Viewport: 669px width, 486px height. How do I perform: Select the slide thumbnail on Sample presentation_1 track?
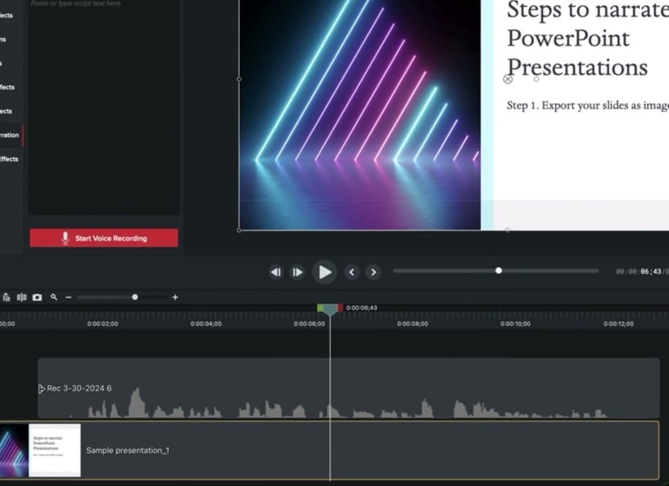tap(54, 450)
